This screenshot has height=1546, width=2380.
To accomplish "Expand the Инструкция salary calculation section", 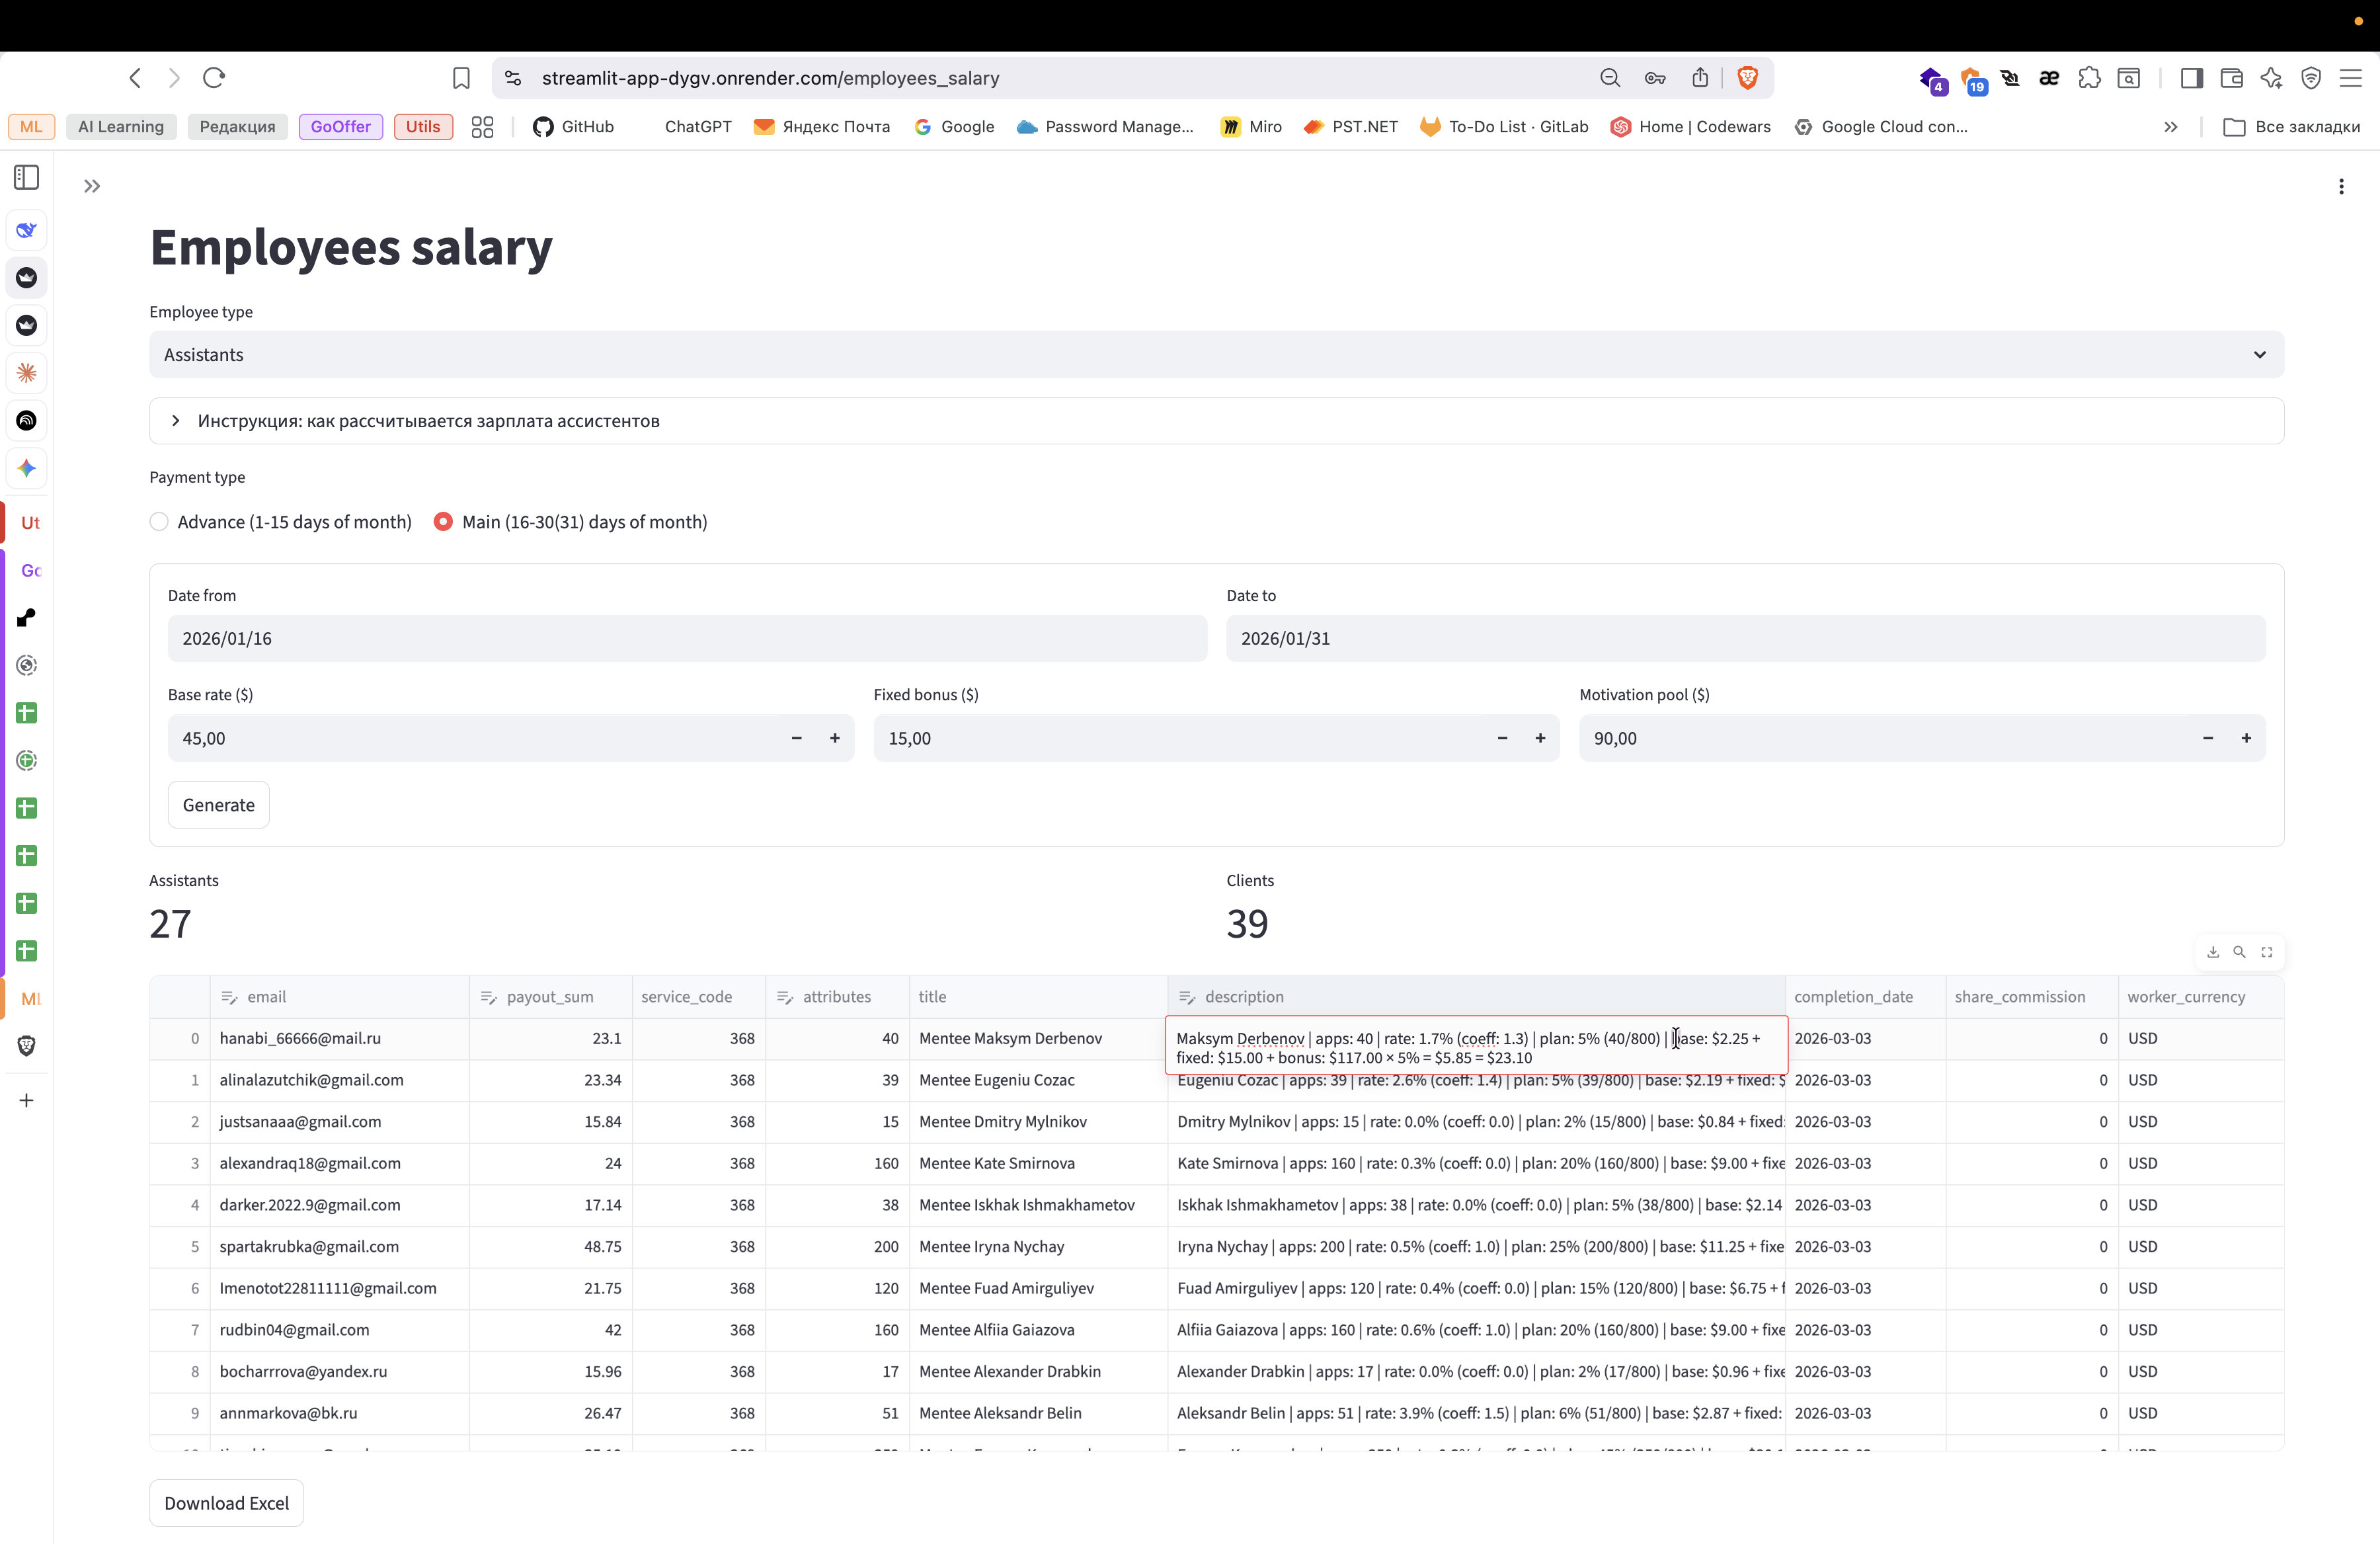I will [x=1216, y=421].
